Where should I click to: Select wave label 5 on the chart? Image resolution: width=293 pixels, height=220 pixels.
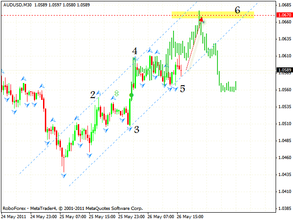(x=182, y=88)
